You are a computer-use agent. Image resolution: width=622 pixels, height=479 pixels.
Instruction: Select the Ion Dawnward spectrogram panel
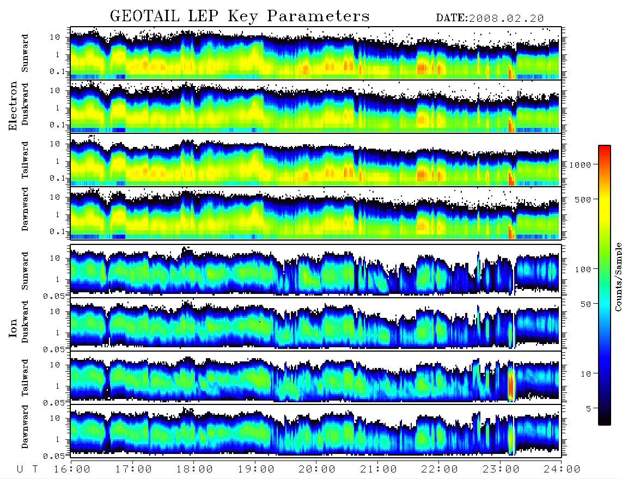(316, 431)
